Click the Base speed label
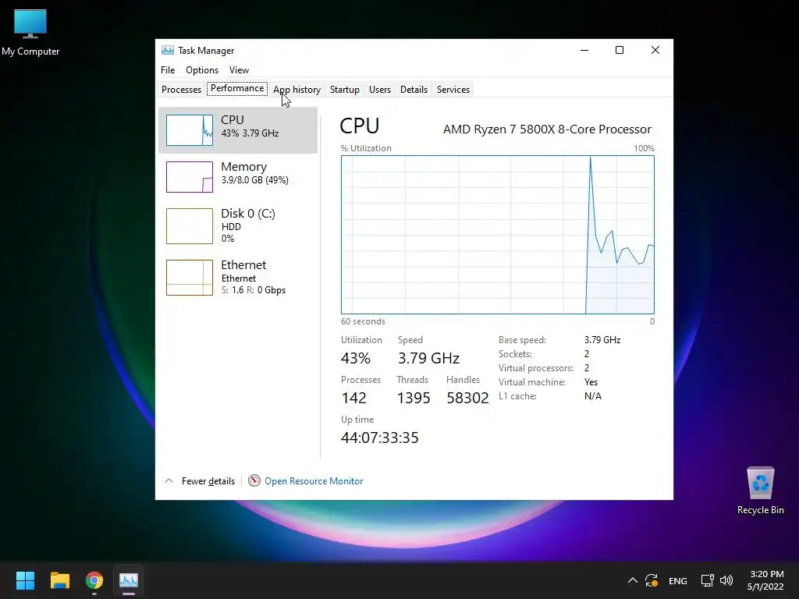The width and height of the screenshot is (799, 599). click(522, 340)
